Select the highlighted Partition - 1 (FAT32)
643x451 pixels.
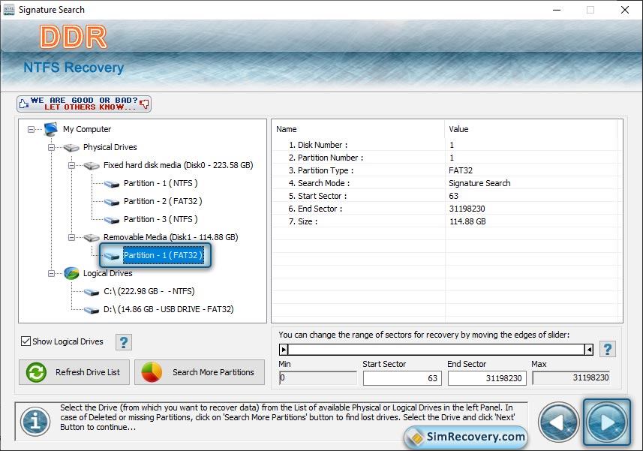click(163, 255)
